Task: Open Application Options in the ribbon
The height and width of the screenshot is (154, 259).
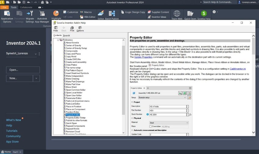Action: click(7, 17)
